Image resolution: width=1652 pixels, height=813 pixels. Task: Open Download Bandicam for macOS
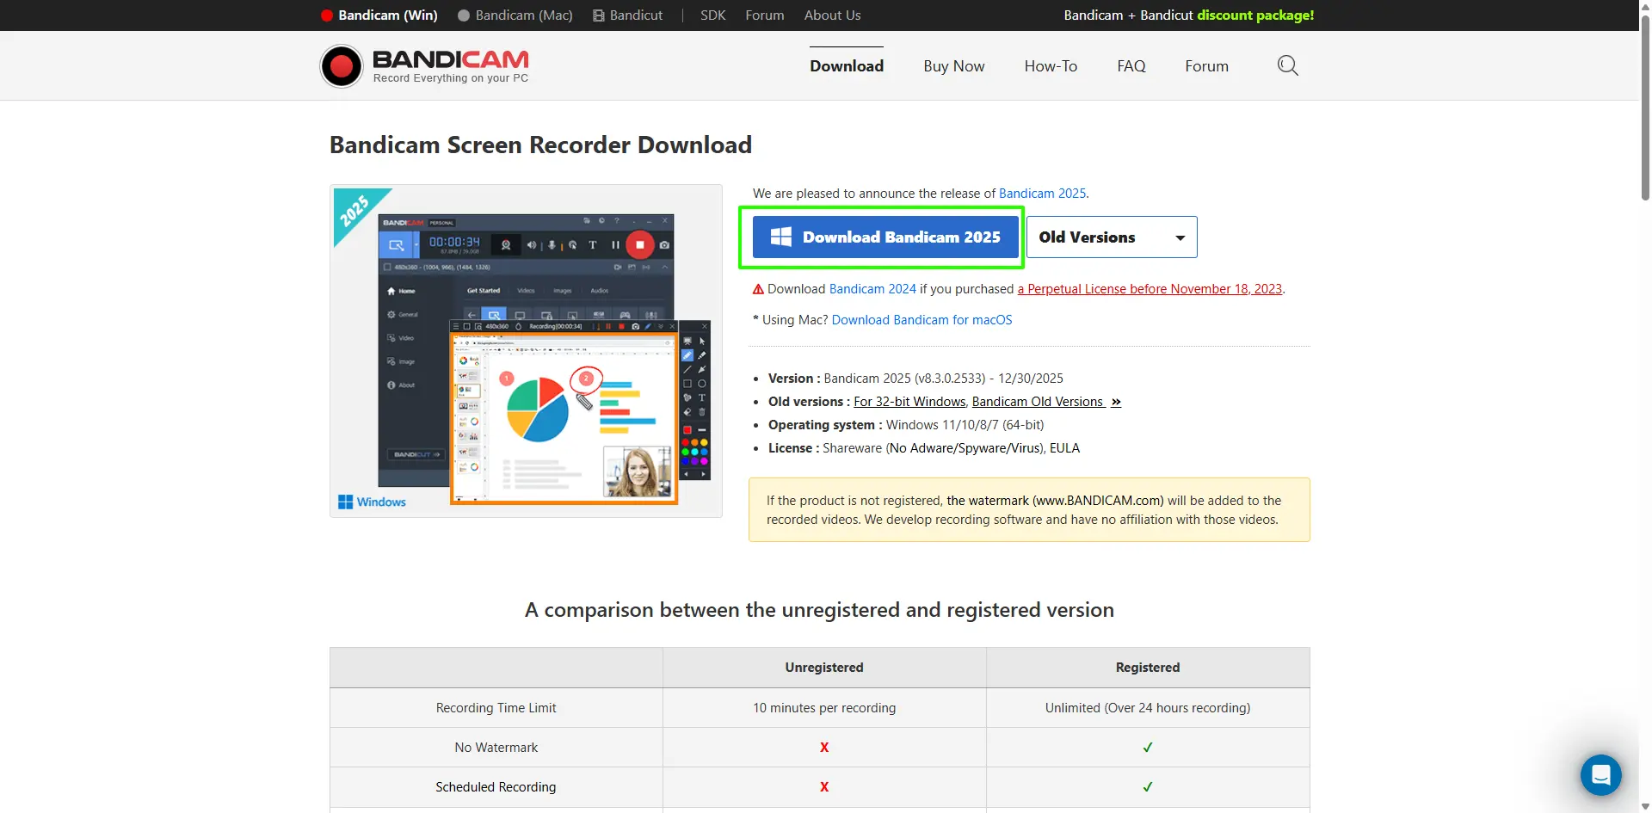tap(922, 319)
